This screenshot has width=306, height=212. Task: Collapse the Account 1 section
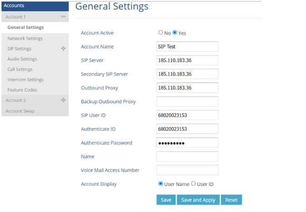tap(63, 17)
